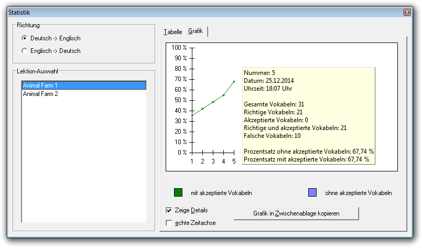Image resolution: width=422 pixels, height=248 pixels.
Task: Open the Grafik tab
Action: pyautogui.click(x=196, y=31)
